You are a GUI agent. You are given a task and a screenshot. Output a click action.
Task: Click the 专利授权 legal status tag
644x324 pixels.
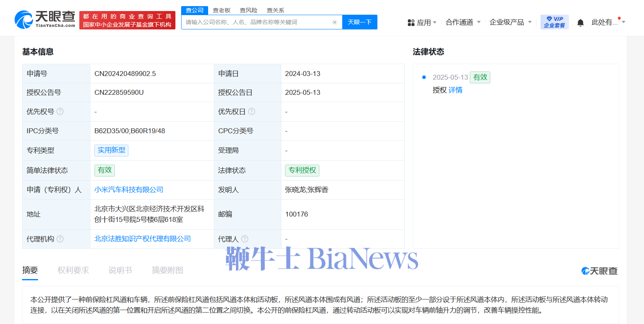(x=302, y=170)
